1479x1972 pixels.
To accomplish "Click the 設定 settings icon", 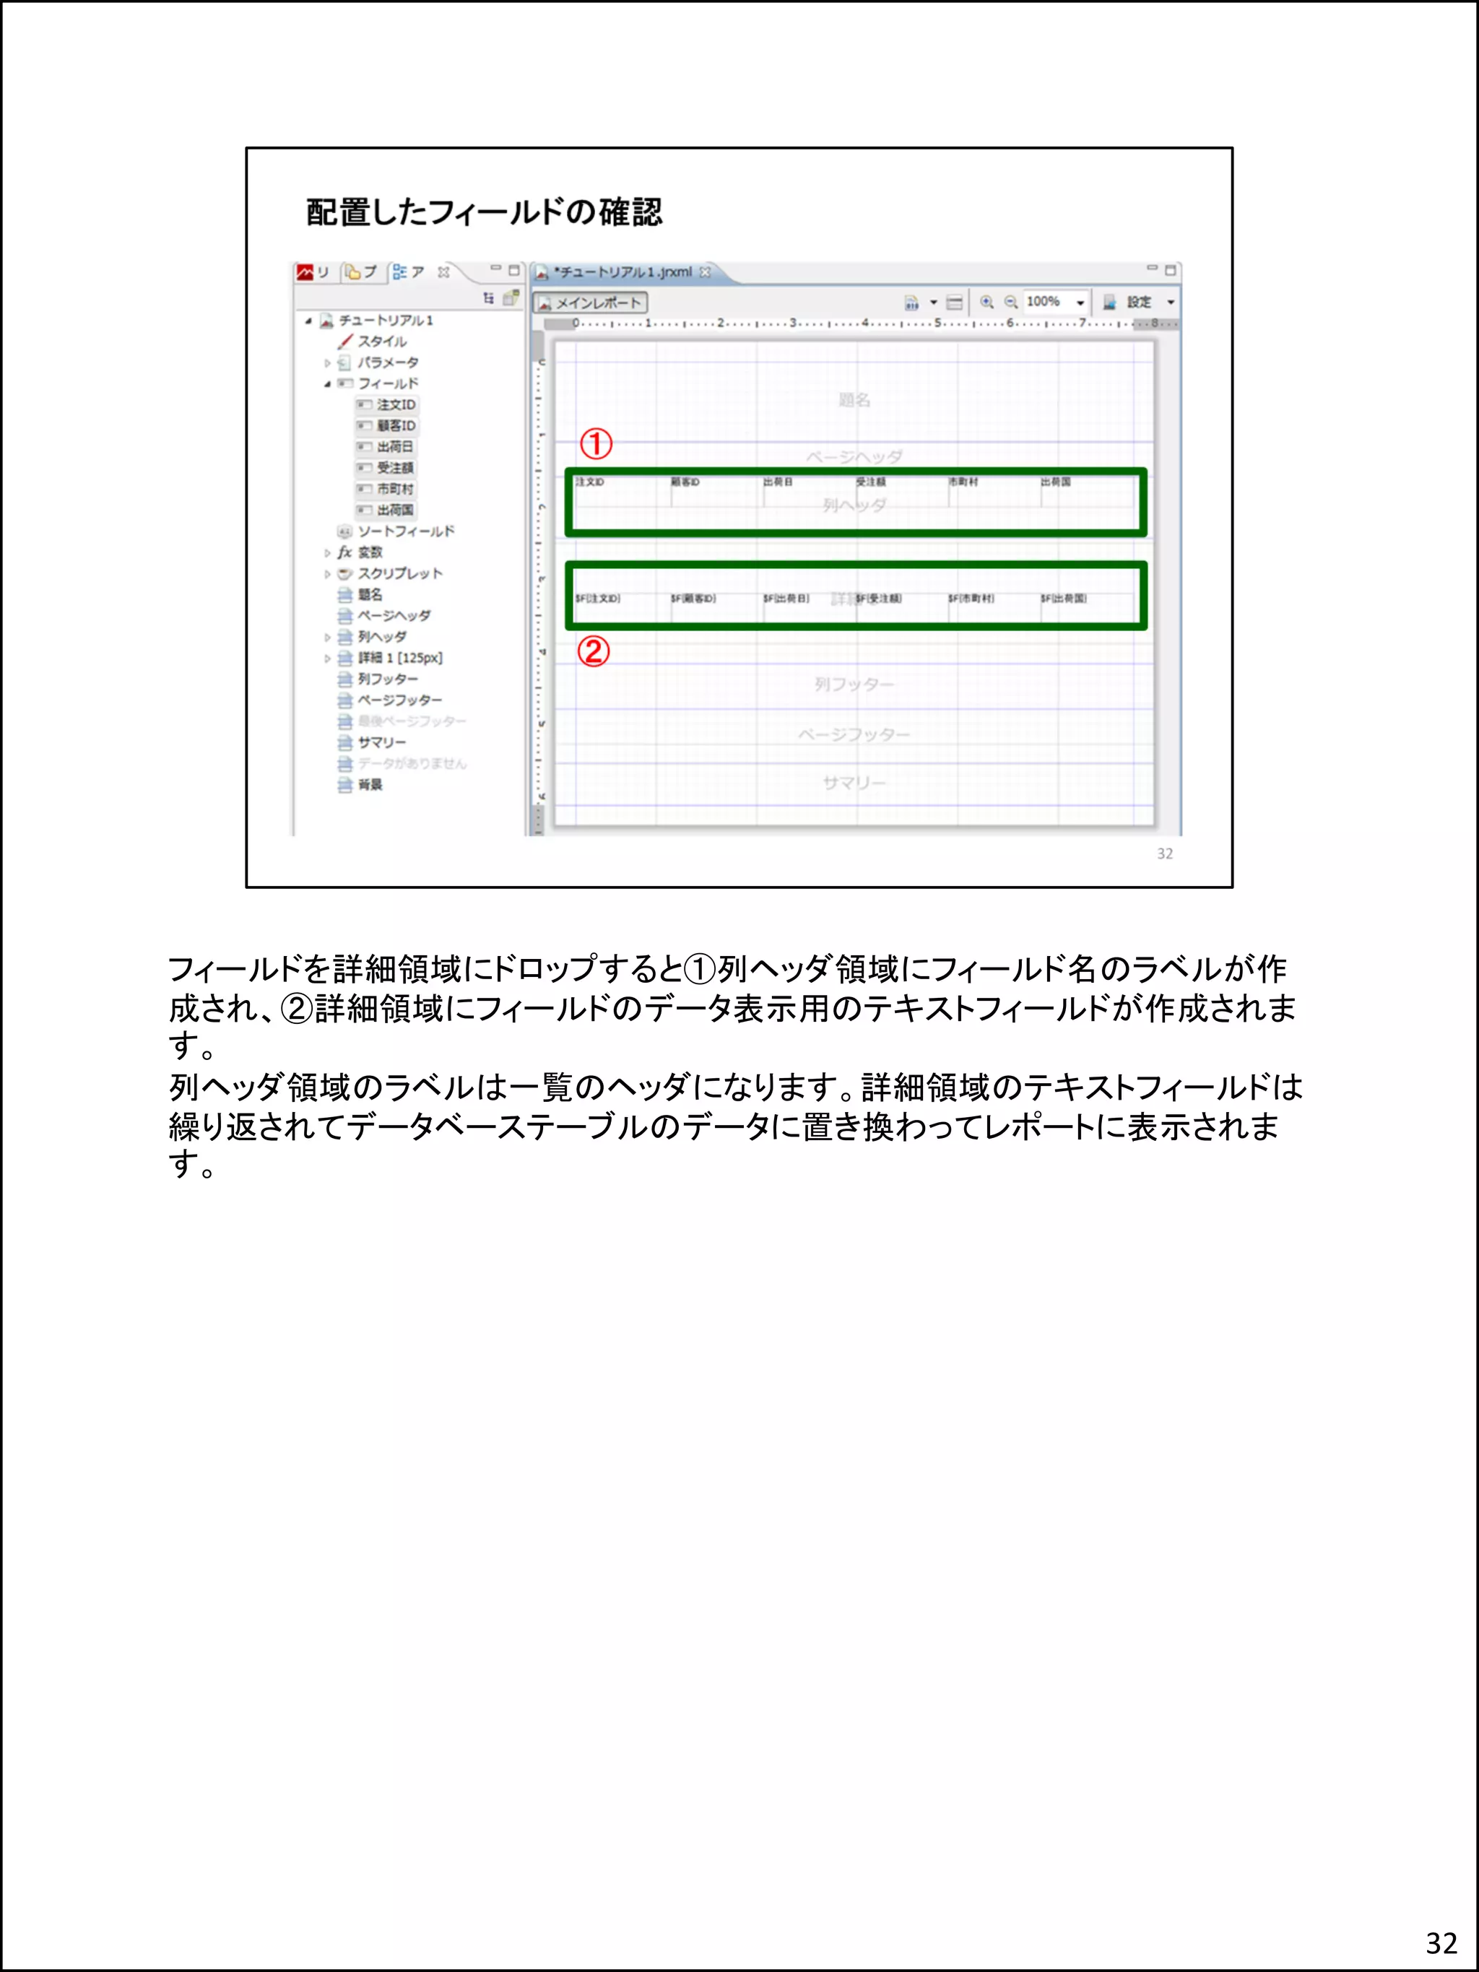I will (1109, 303).
